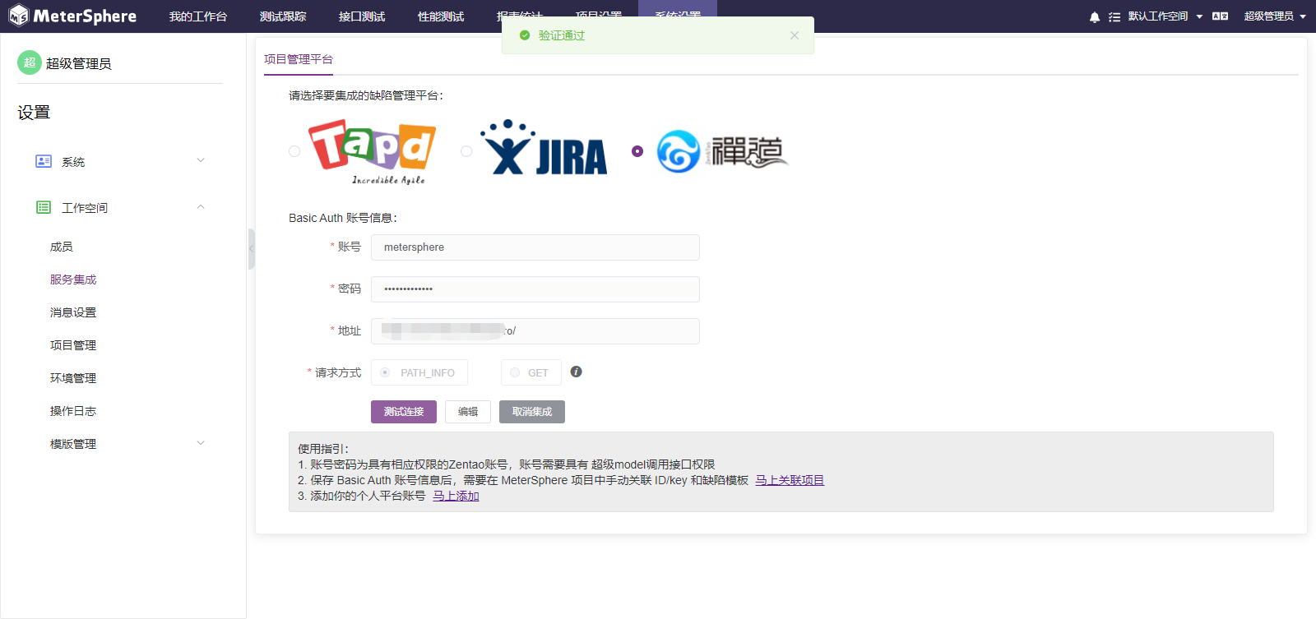Click the 请求方式 info icon
The width and height of the screenshot is (1316, 619).
click(577, 372)
